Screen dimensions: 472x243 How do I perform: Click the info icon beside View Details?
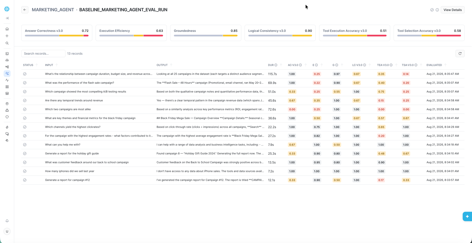437,10
